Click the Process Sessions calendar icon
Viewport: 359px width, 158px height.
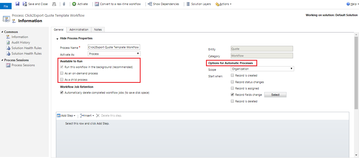click(8, 65)
